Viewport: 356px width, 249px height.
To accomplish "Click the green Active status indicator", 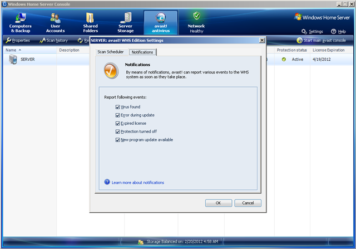I will [x=284, y=60].
